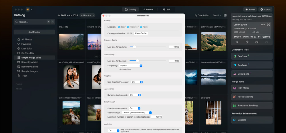Click the Add Photos button
The image size is (286, 133).
[34, 32]
